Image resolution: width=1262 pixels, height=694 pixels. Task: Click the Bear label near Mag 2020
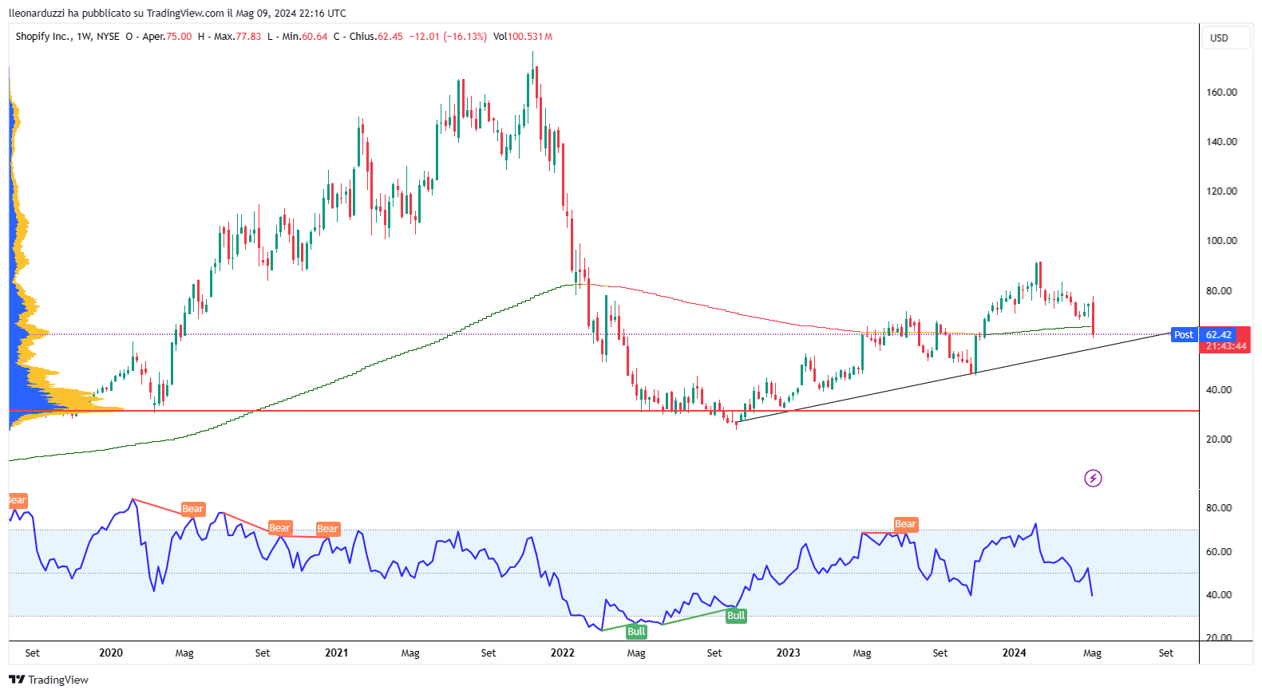coord(192,509)
